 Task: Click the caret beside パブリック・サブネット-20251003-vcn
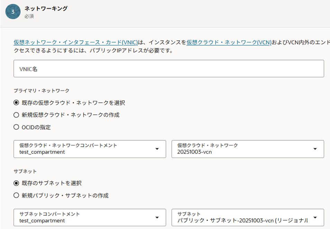coord(315,218)
